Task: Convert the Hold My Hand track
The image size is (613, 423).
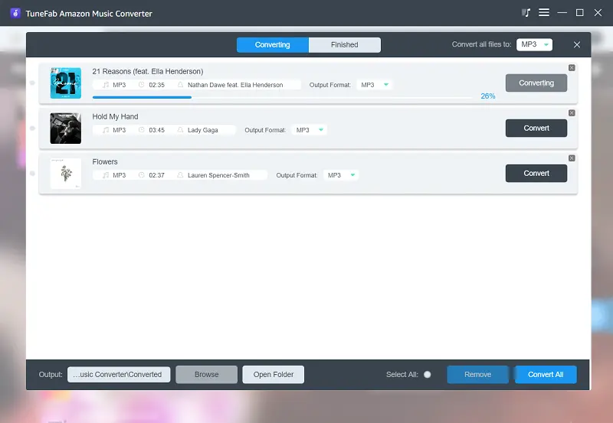Action: click(536, 129)
